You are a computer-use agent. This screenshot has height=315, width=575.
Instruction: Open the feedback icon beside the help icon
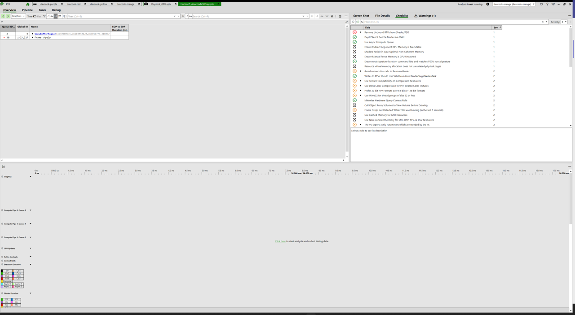click(541, 4)
